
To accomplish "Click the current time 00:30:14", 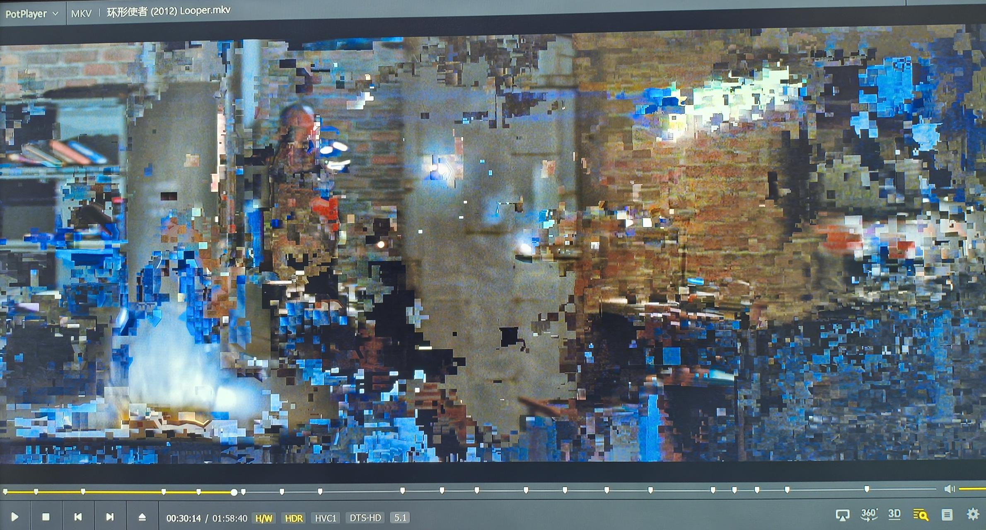I will (x=184, y=518).
